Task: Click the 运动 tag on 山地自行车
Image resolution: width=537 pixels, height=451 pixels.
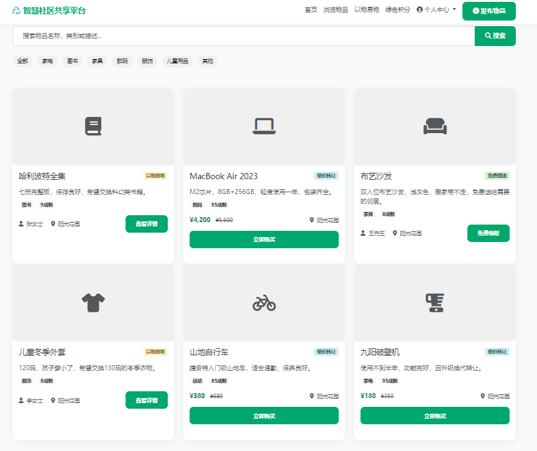Action: coord(197,381)
